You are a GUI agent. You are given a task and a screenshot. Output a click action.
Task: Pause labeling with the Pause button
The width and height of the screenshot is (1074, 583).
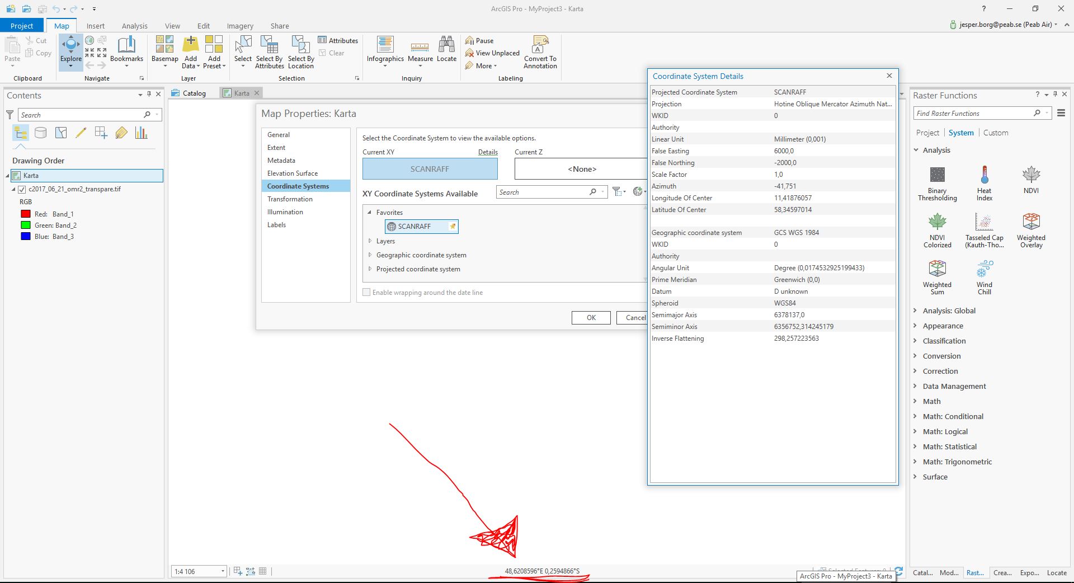pyautogui.click(x=479, y=40)
